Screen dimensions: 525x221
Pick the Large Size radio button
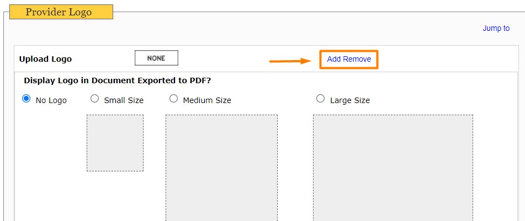tap(320, 99)
